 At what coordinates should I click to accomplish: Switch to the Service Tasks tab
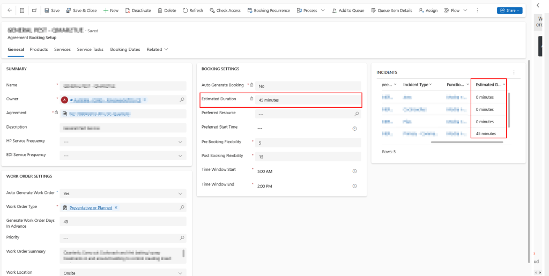click(90, 49)
